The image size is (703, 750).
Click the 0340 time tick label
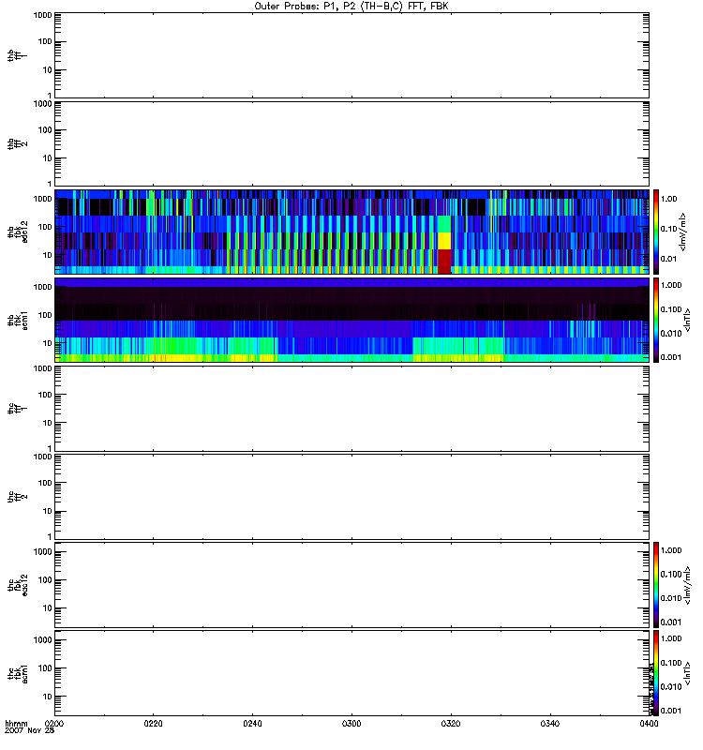(548, 724)
